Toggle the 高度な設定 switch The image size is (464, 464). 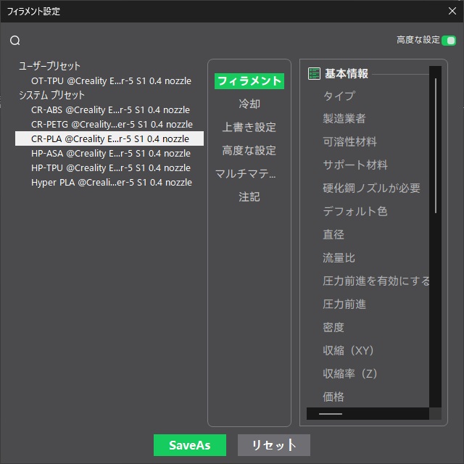click(x=449, y=41)
